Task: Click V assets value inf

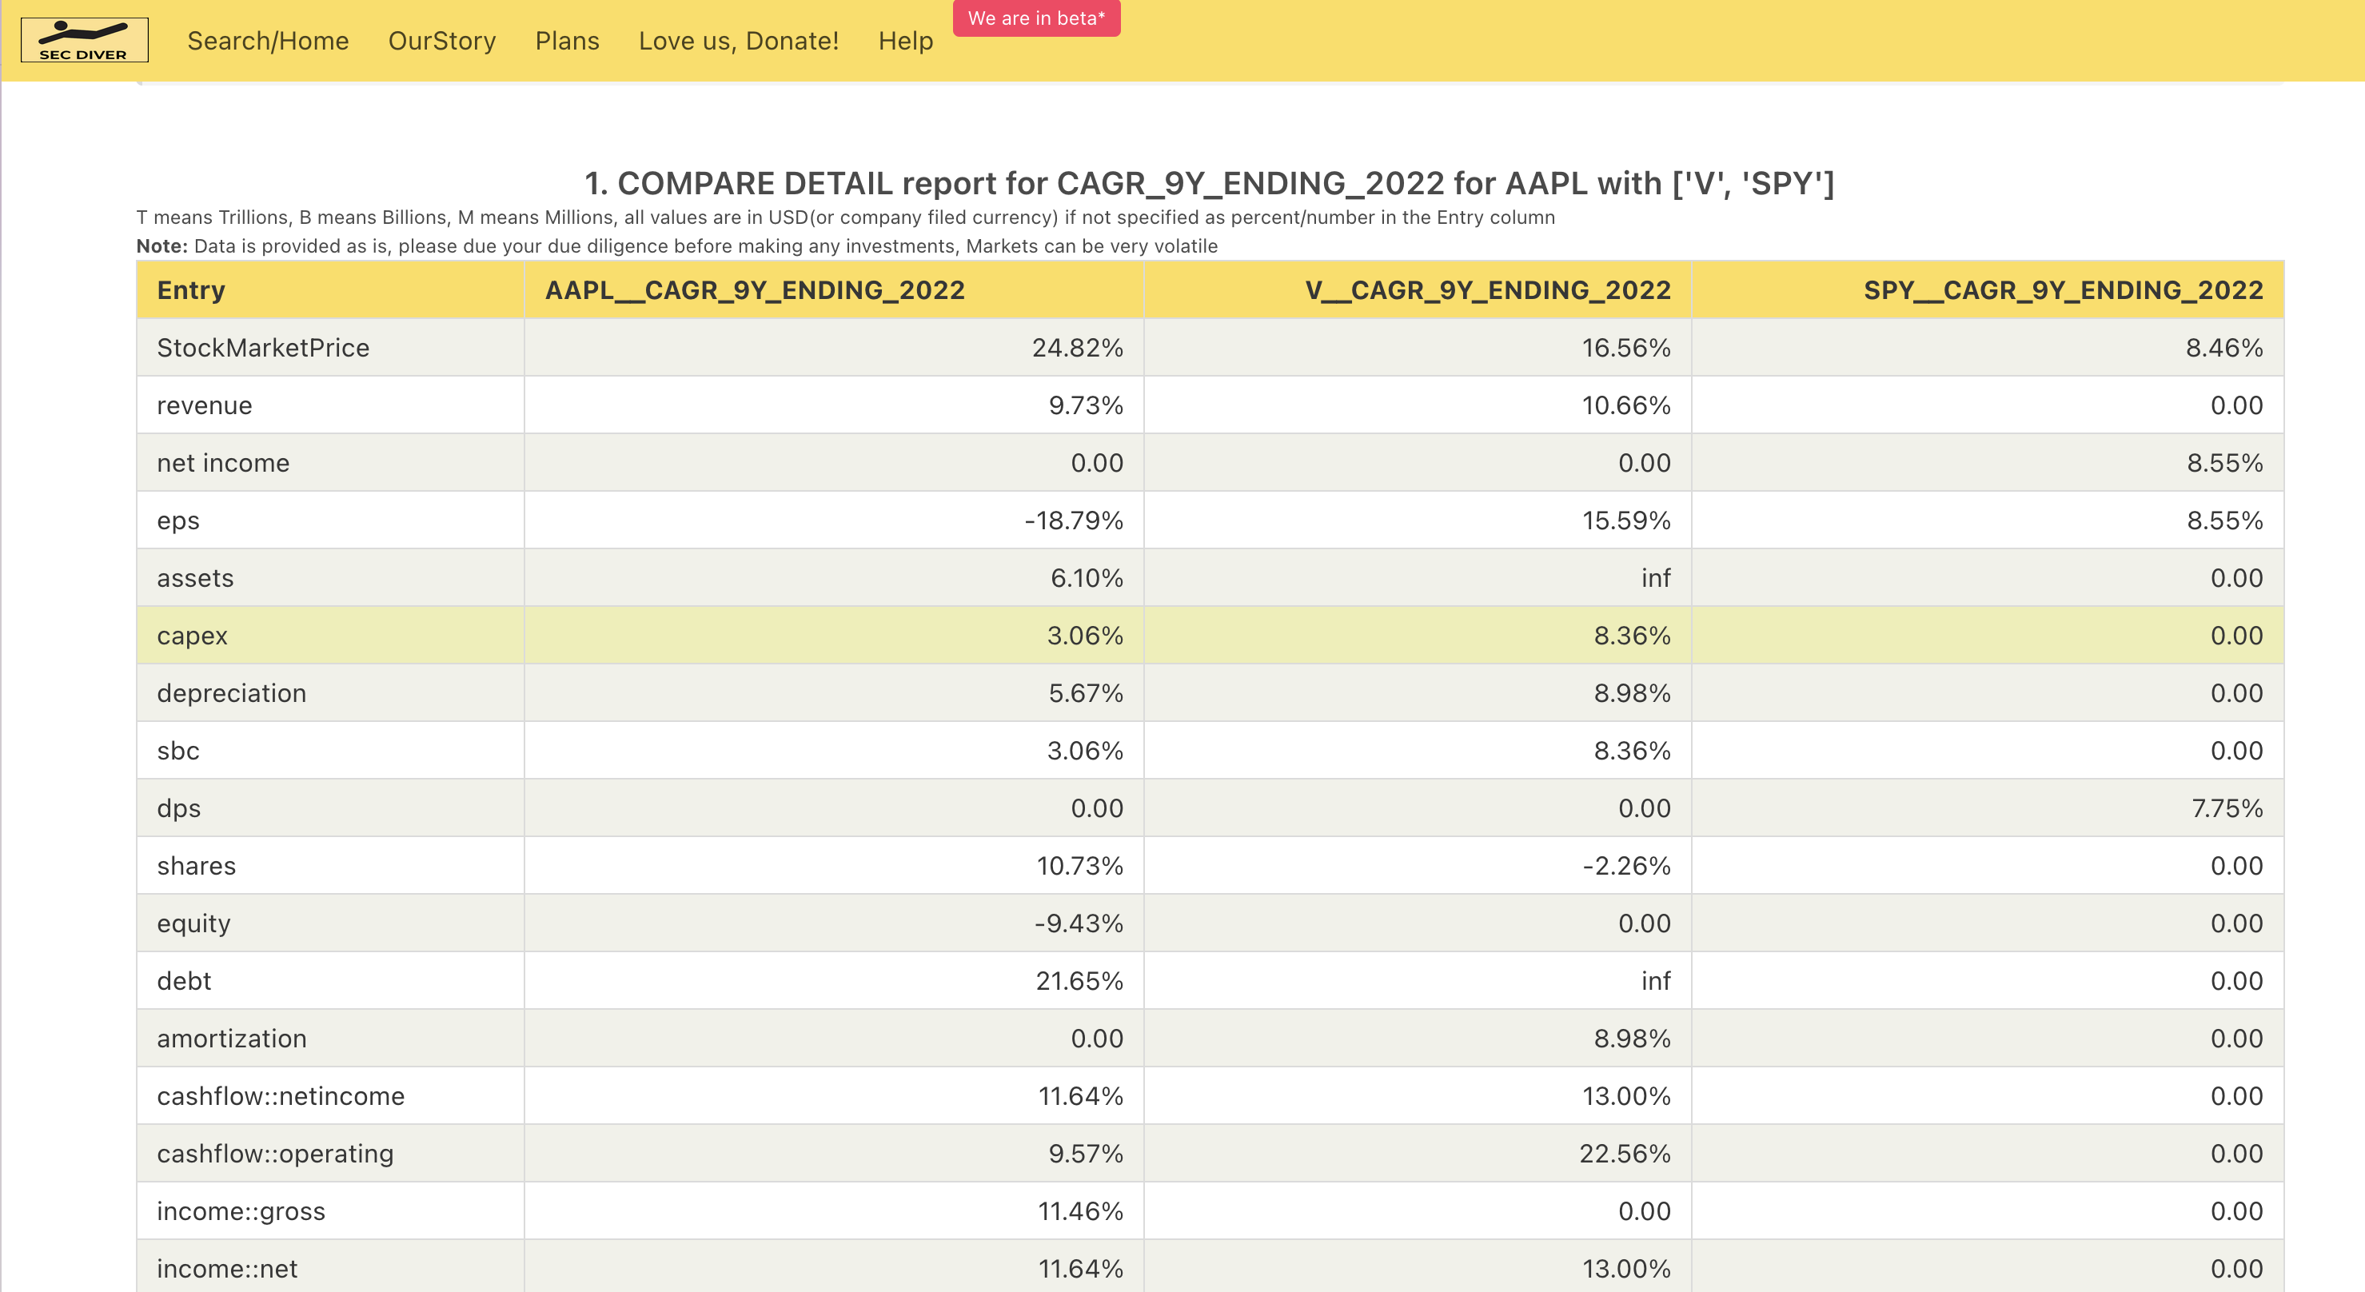Action: (x=1657, y=579)
